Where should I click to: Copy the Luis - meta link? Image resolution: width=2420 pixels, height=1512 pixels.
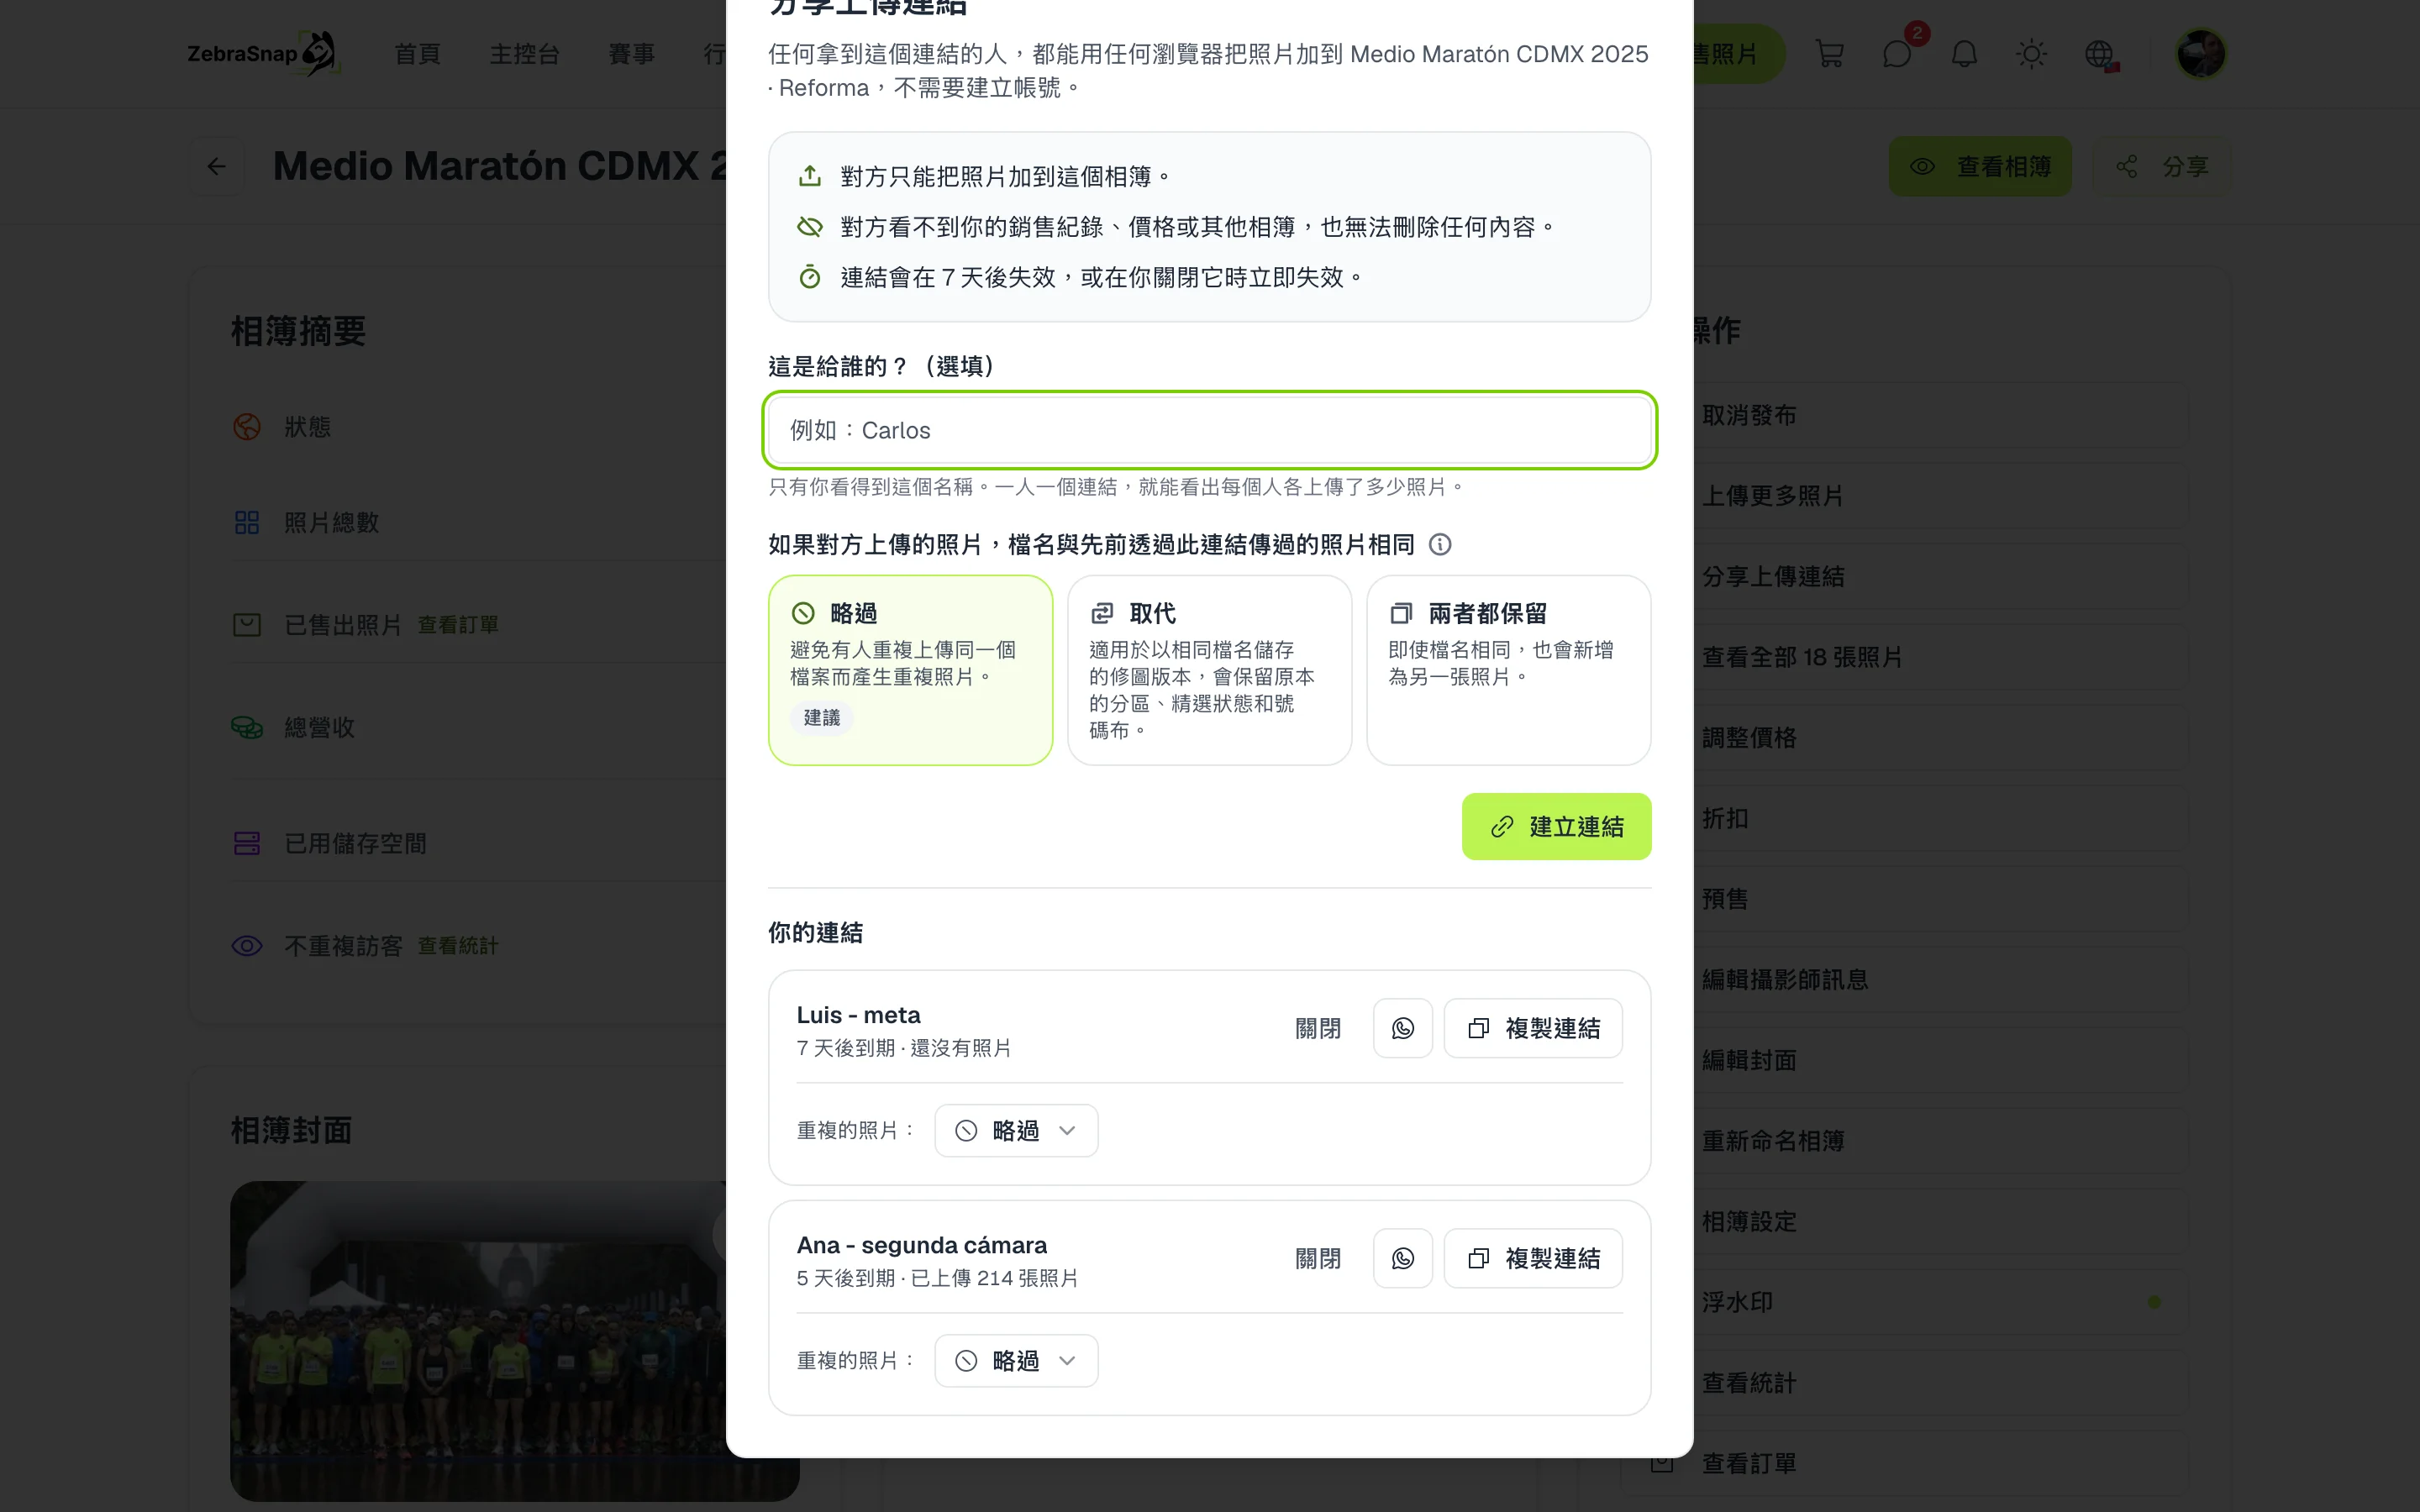tap(1533, 1028)
